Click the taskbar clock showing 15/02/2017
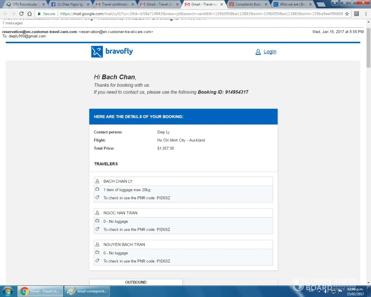Image resolution: width=371 pixels, height=297 pixels. pos(355,291)
